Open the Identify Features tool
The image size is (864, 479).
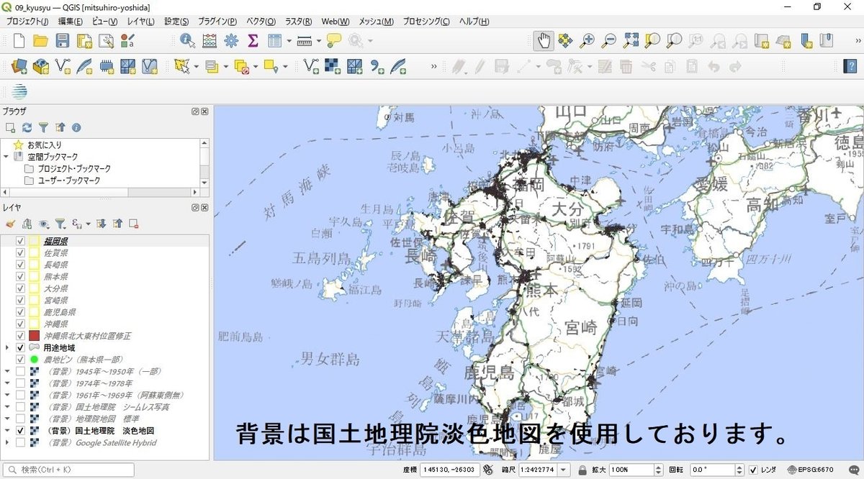coord(187,41)
